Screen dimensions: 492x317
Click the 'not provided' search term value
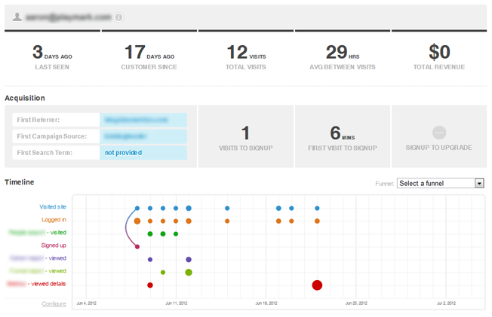(x=123, y=153)
